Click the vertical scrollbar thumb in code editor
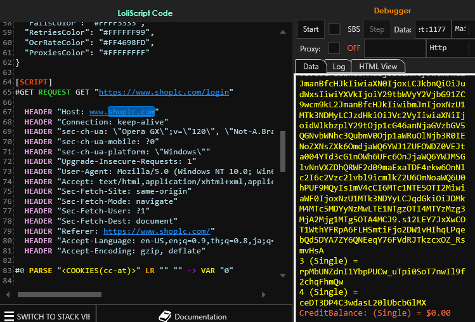This screenshot has width=475, height=322. click(x=283, y=151)
